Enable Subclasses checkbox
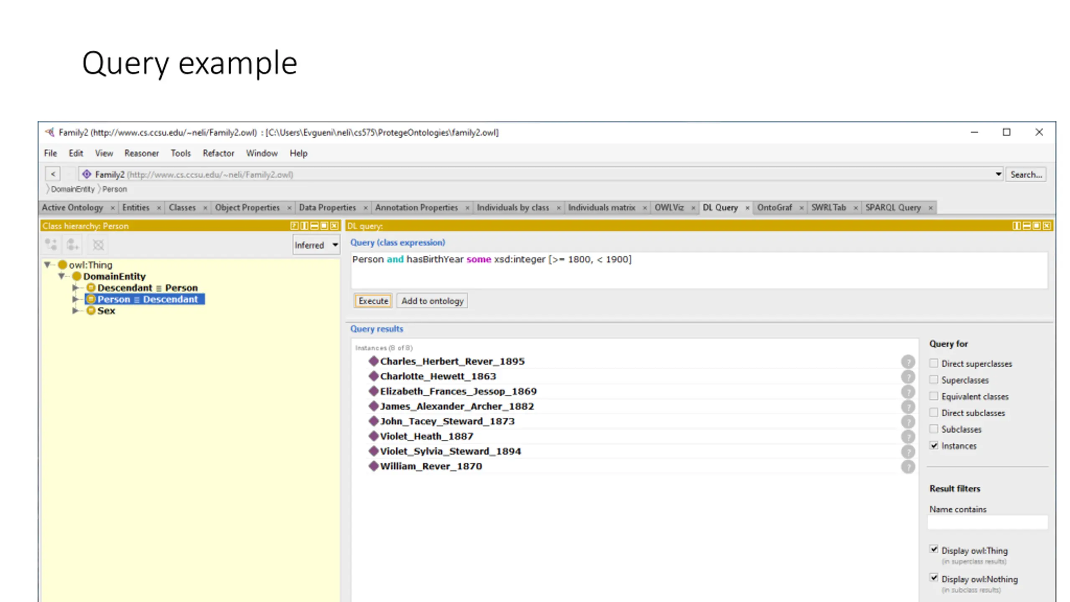This screenshot has width=1070, height=602. (x=934, y=429)
